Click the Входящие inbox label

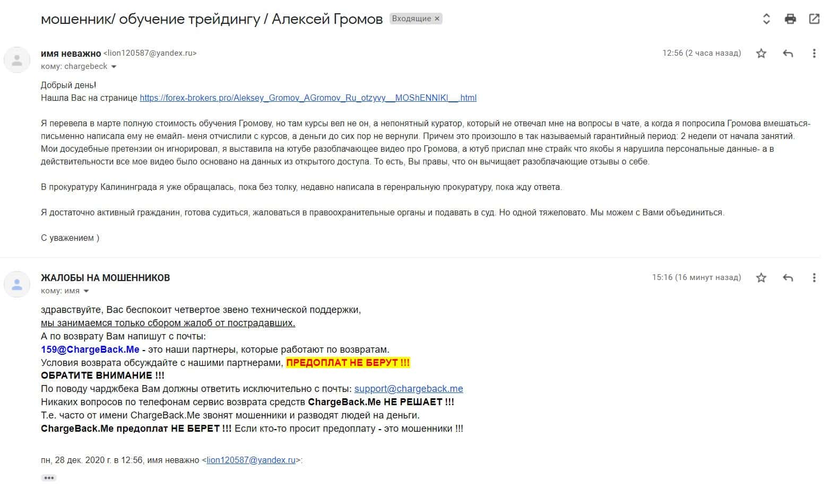411,19
